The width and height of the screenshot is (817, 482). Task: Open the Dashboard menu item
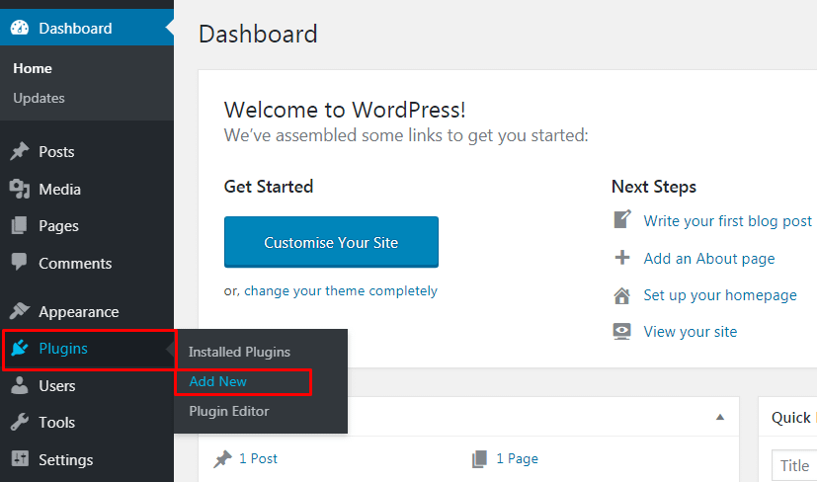[x=87, y=28]
